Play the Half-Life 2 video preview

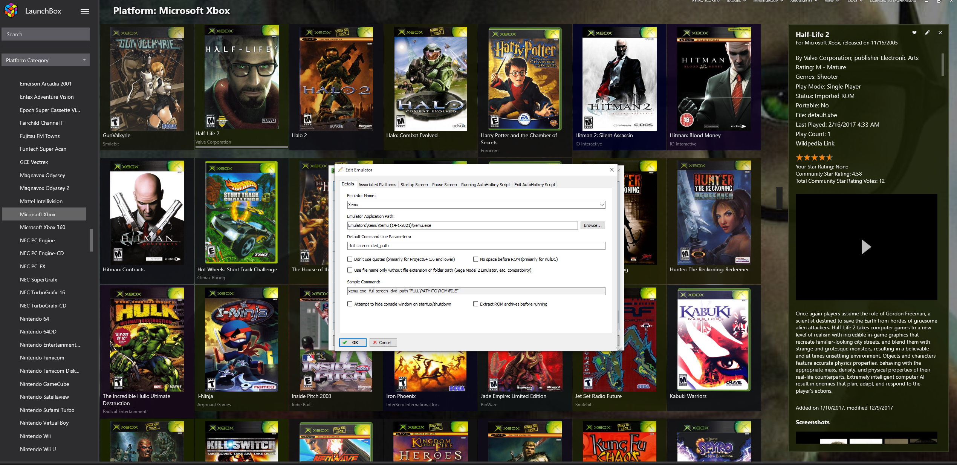pos(866,247)
